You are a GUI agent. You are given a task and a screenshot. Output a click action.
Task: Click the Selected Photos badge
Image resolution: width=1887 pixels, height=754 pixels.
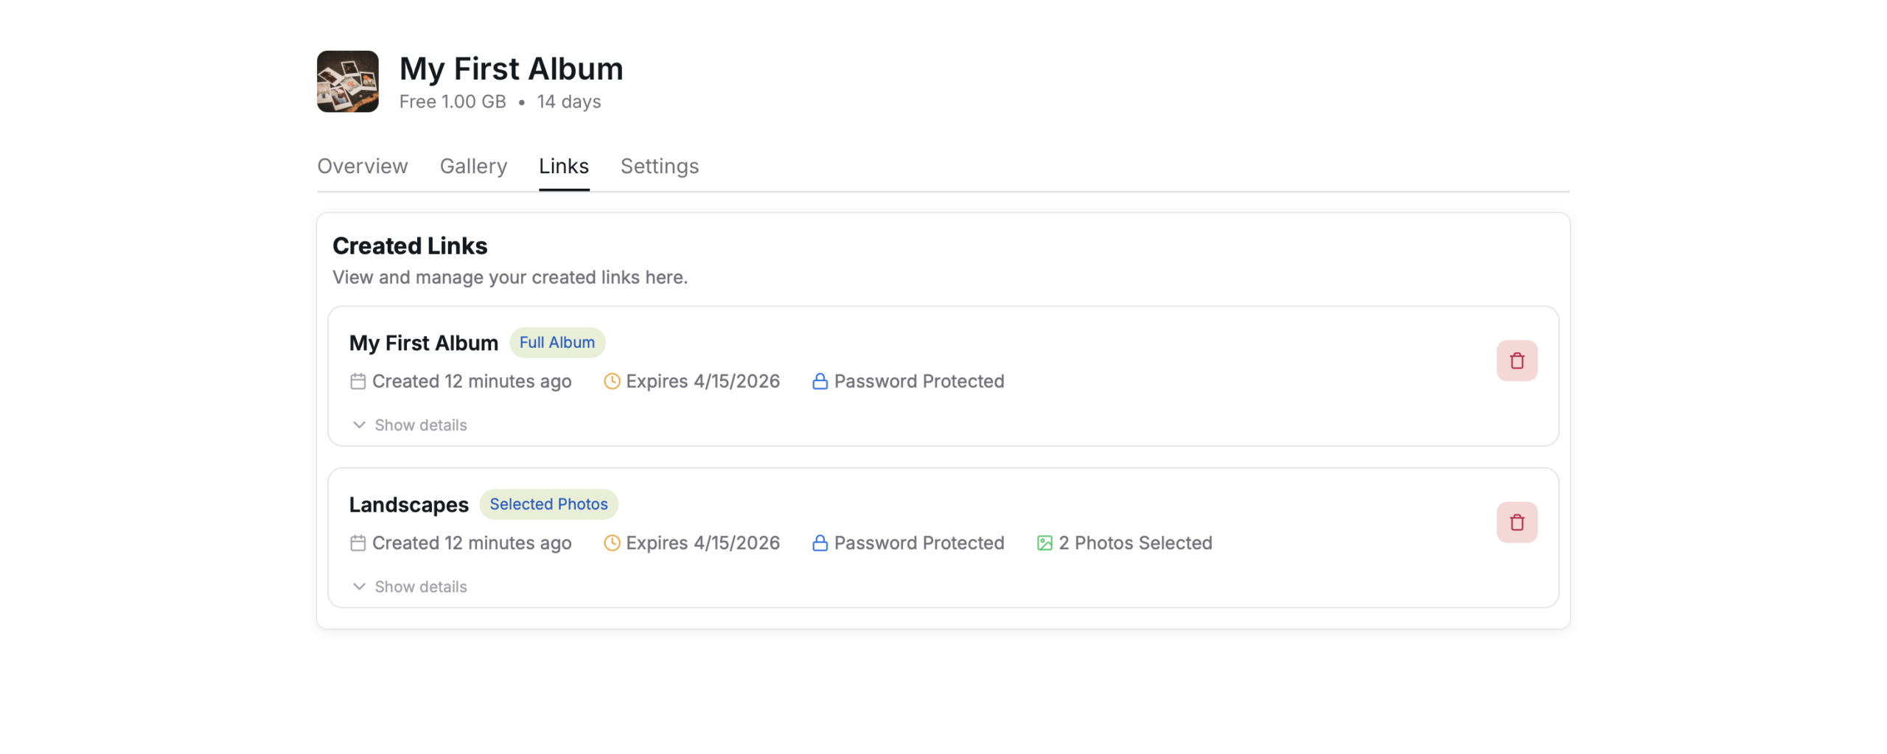(548, 503)
